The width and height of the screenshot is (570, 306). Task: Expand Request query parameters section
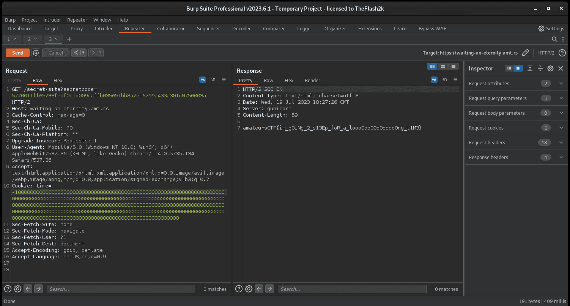pos(561,98)
